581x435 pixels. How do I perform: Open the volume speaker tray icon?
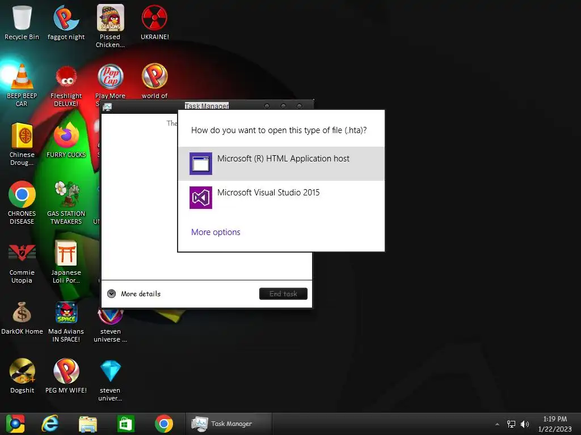[x=525, y=424]
